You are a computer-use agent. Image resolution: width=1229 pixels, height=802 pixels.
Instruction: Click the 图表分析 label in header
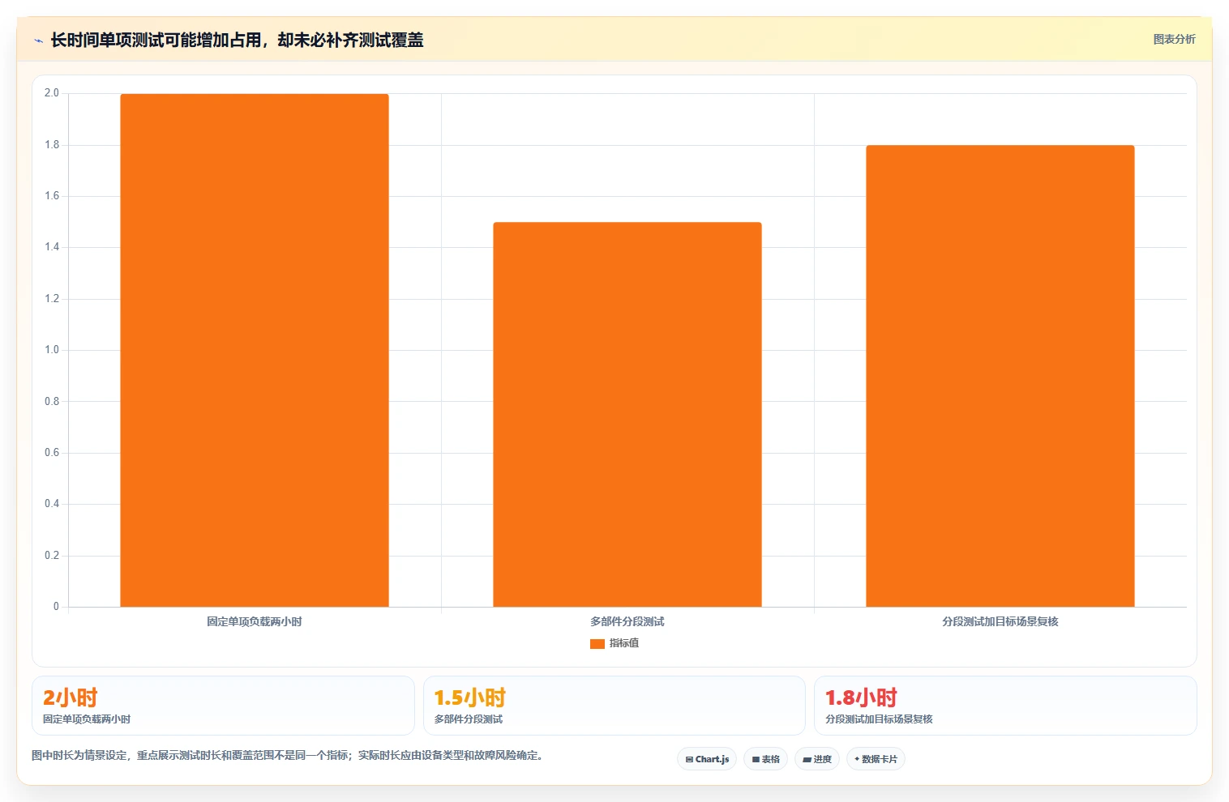(x=1174, y=39)
